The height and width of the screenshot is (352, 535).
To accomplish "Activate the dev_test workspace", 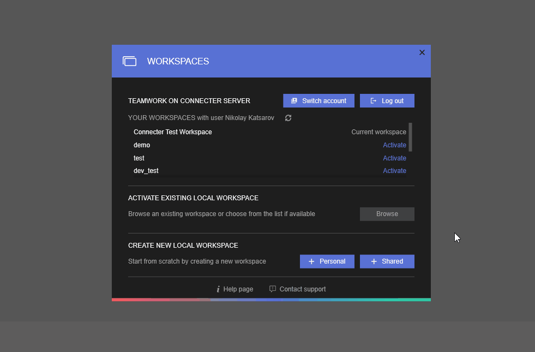I will 394,170.
